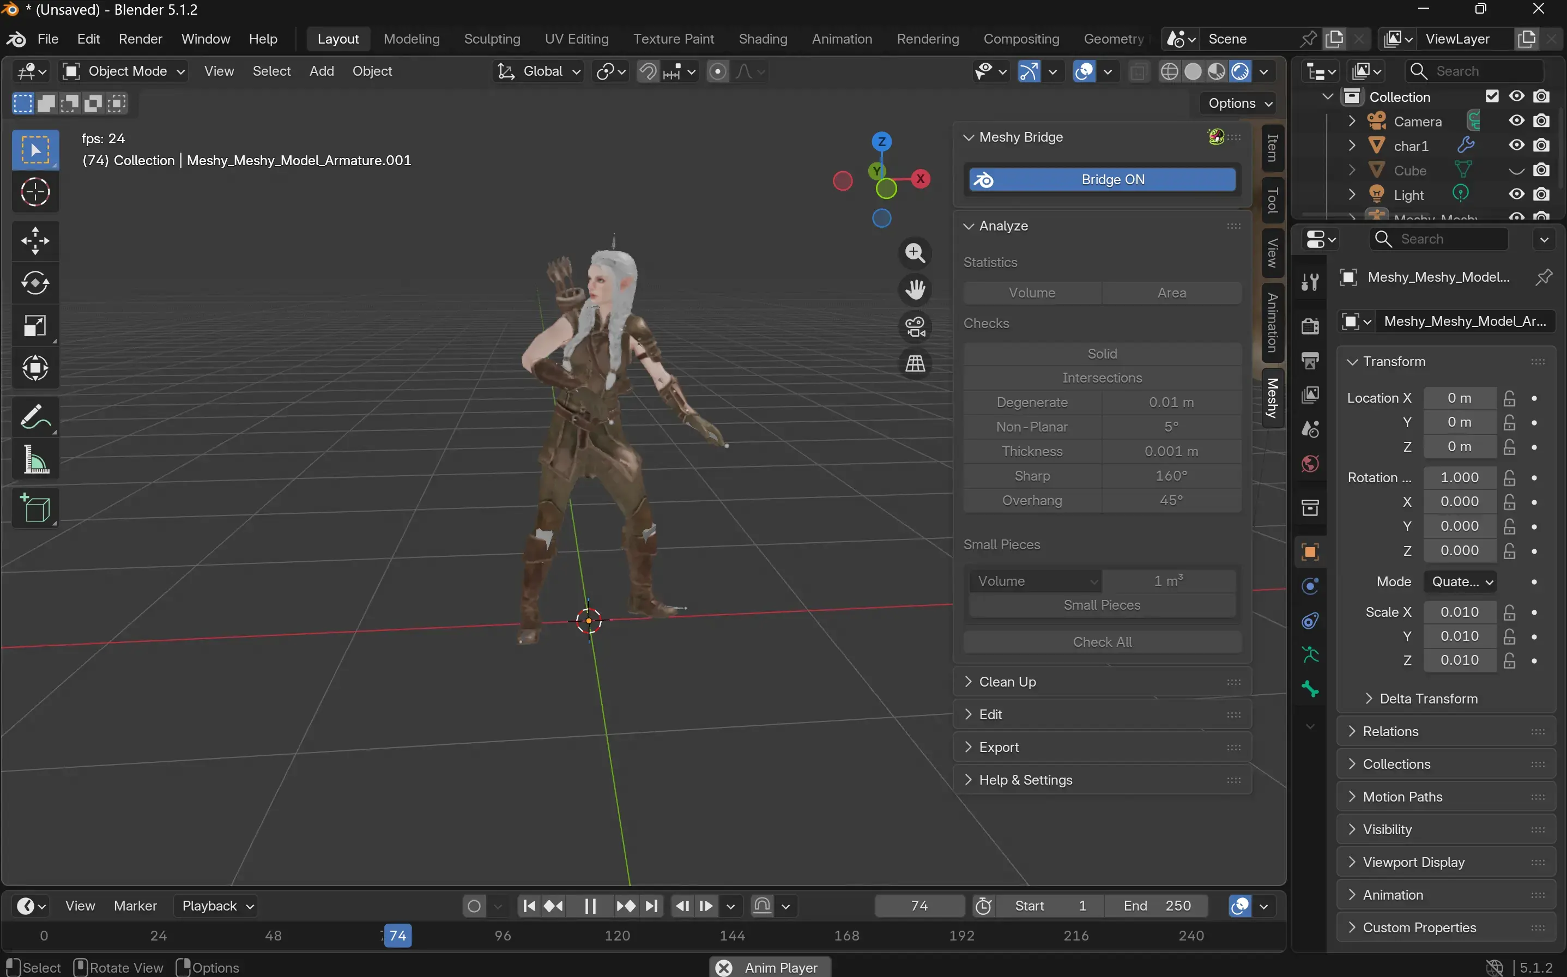Viewport: 1567px width, 977px height.
Task: Open the File menu
Action: [48, 39]
